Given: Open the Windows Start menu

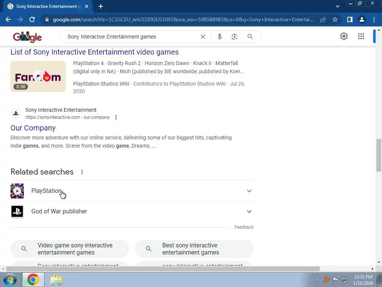Looking at the screenshot, I should point(10,280).
